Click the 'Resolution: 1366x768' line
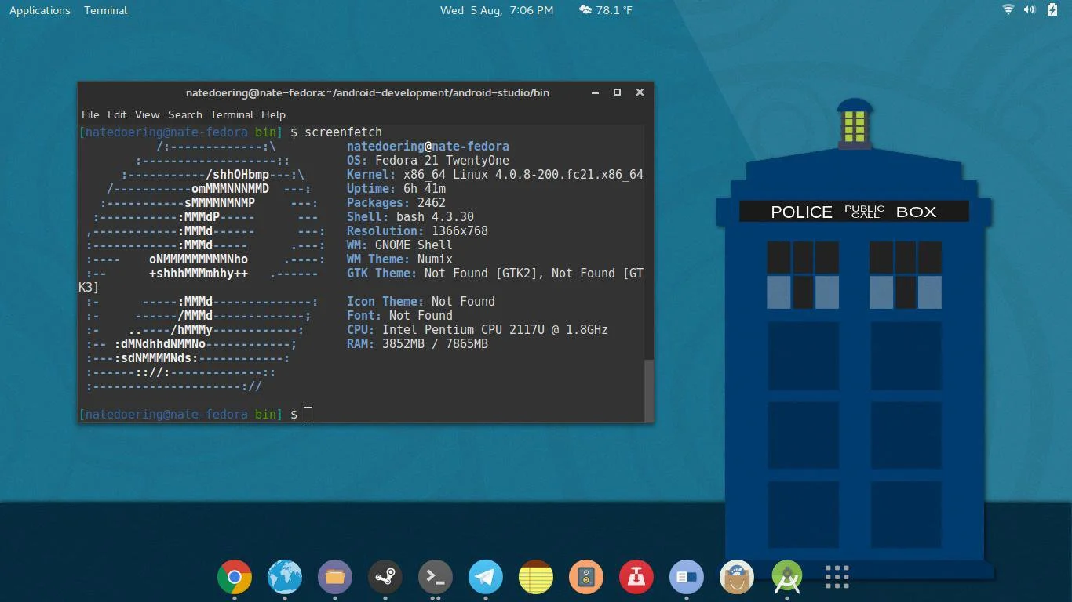 [417, 231]
